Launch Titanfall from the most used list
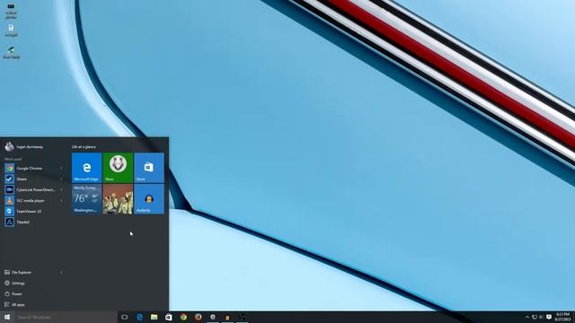575x323 pixels. (x=33, y=222)
